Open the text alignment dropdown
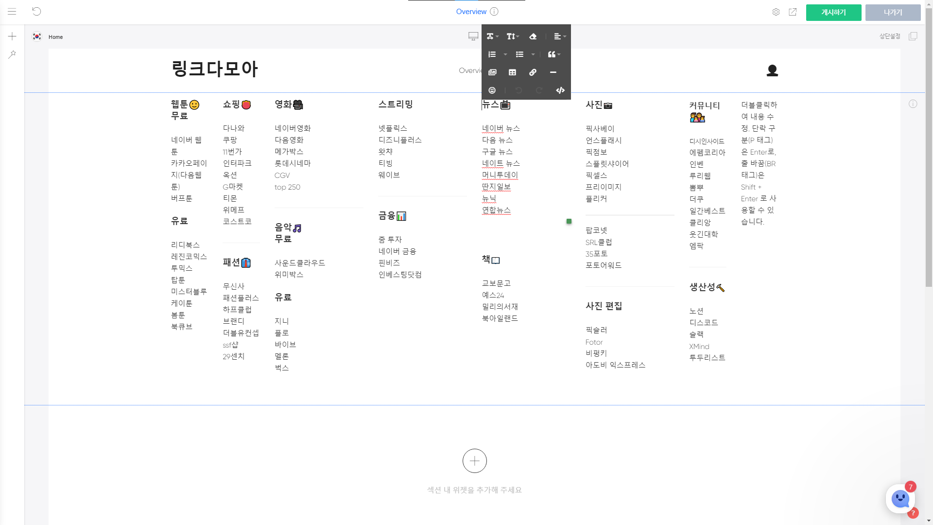933x525 pixels. 560,36
